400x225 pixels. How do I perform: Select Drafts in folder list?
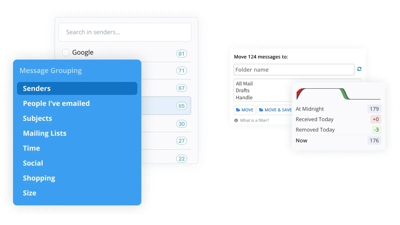click(242, 90)
